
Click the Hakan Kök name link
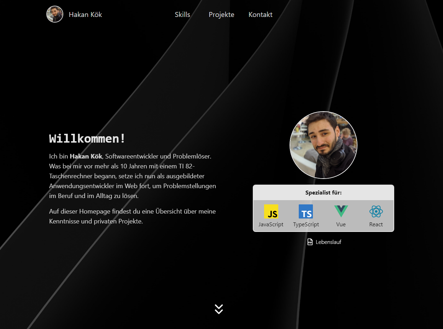click(85, 14)
